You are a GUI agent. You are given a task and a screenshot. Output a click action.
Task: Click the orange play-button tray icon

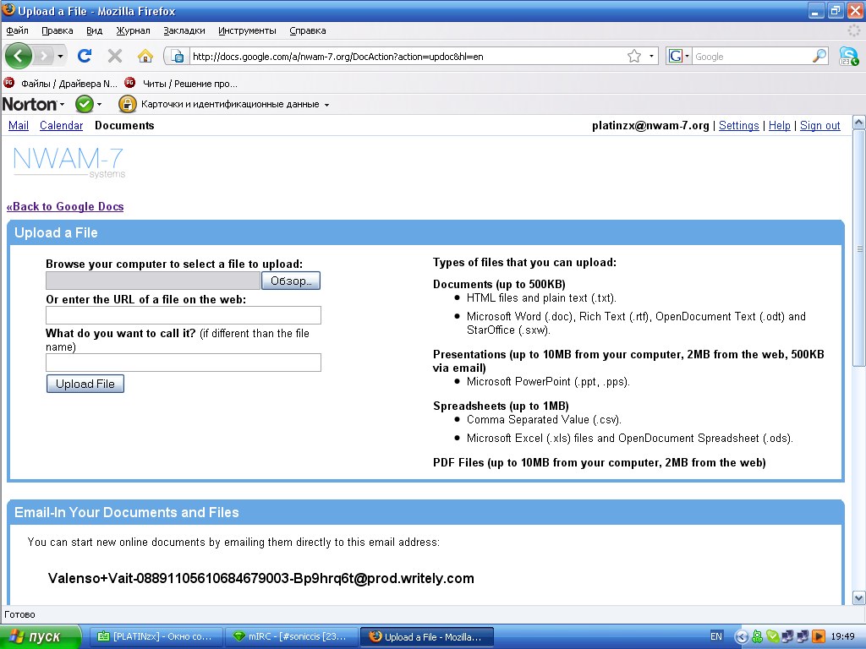[x=819, y=636]
